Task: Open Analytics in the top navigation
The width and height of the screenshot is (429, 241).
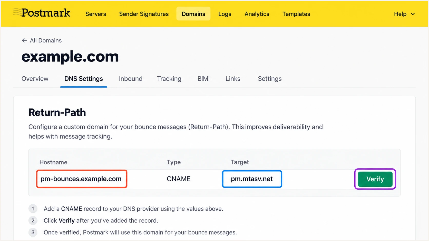Action: [x=257, y=14]
